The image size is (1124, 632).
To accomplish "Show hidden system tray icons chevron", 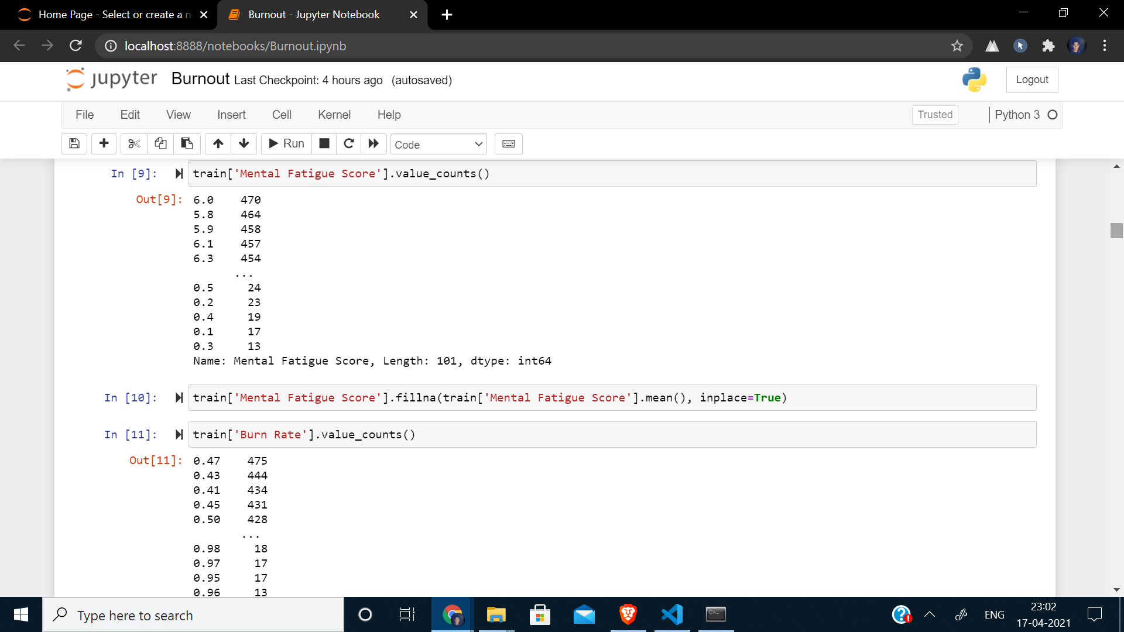I will coord(929,614).
